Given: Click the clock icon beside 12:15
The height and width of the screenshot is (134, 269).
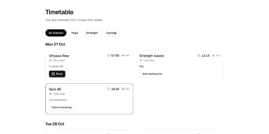Looking at the screenshot, I should tap(199, 56).
